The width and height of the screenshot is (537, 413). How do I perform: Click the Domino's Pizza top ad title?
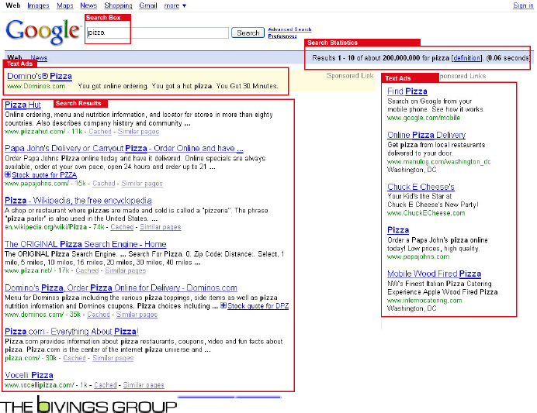40,77
